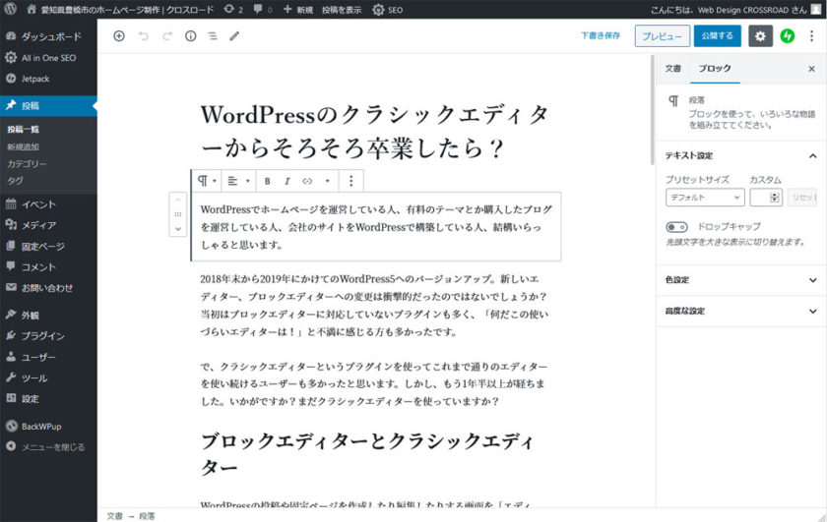This screenshot has height=522, width=827.
Task: Open ダッシュボード in the sidebar
Action: [48, 36]
